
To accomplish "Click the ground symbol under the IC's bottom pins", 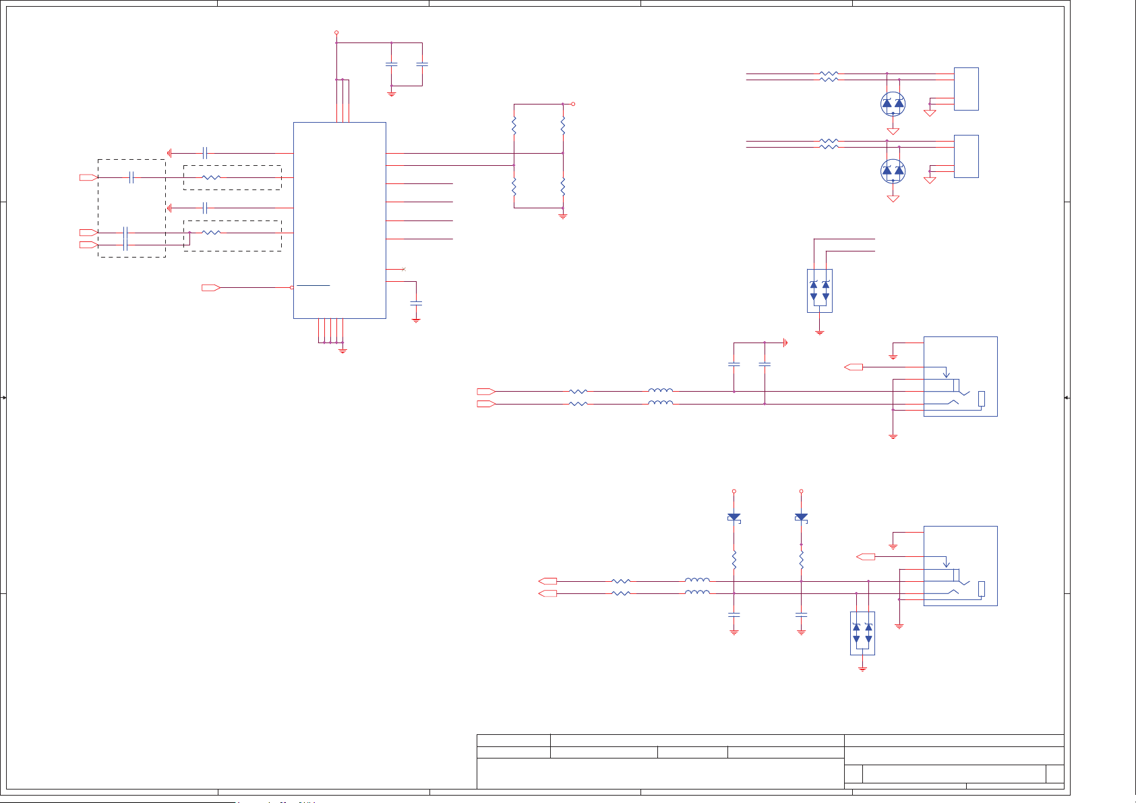I will [342, 350].
